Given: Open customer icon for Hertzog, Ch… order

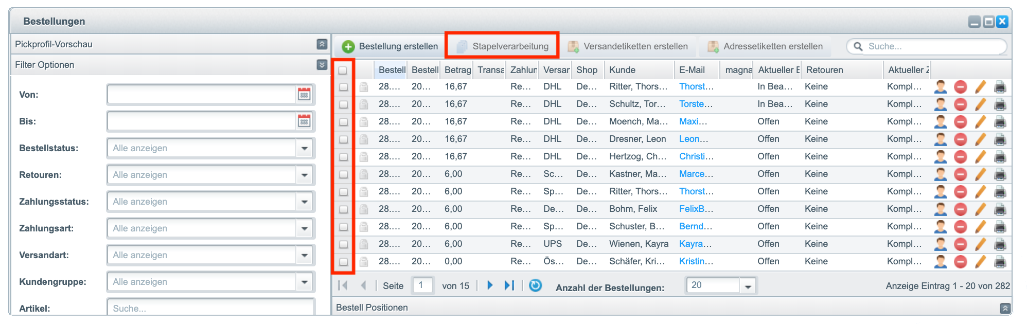Looking at the screenshot, I should tap(941, 157).
